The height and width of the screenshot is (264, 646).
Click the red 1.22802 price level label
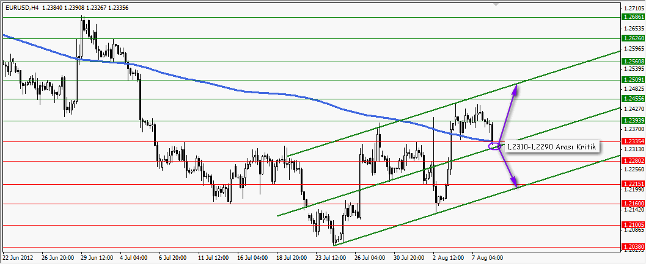(x=634, y=161)
